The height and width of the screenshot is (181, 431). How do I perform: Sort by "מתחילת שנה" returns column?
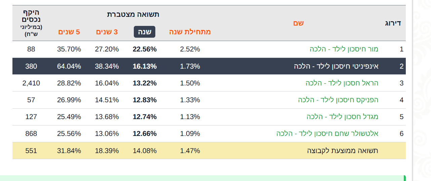coord(190,32)
